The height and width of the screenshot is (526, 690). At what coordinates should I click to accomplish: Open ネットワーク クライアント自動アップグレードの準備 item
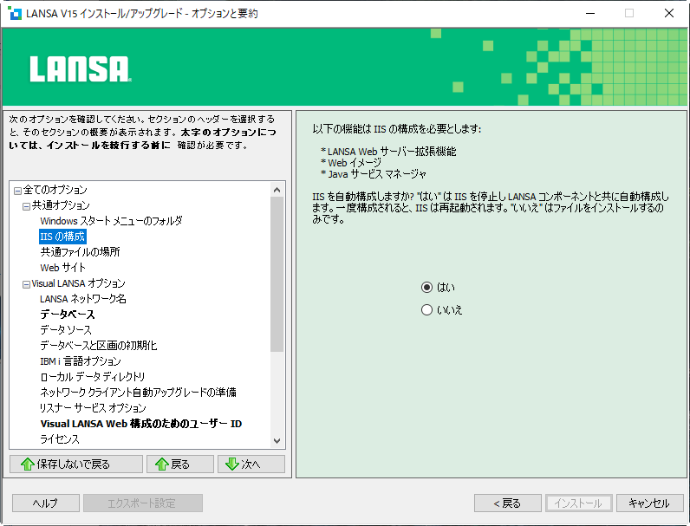(x=138, y=392)
